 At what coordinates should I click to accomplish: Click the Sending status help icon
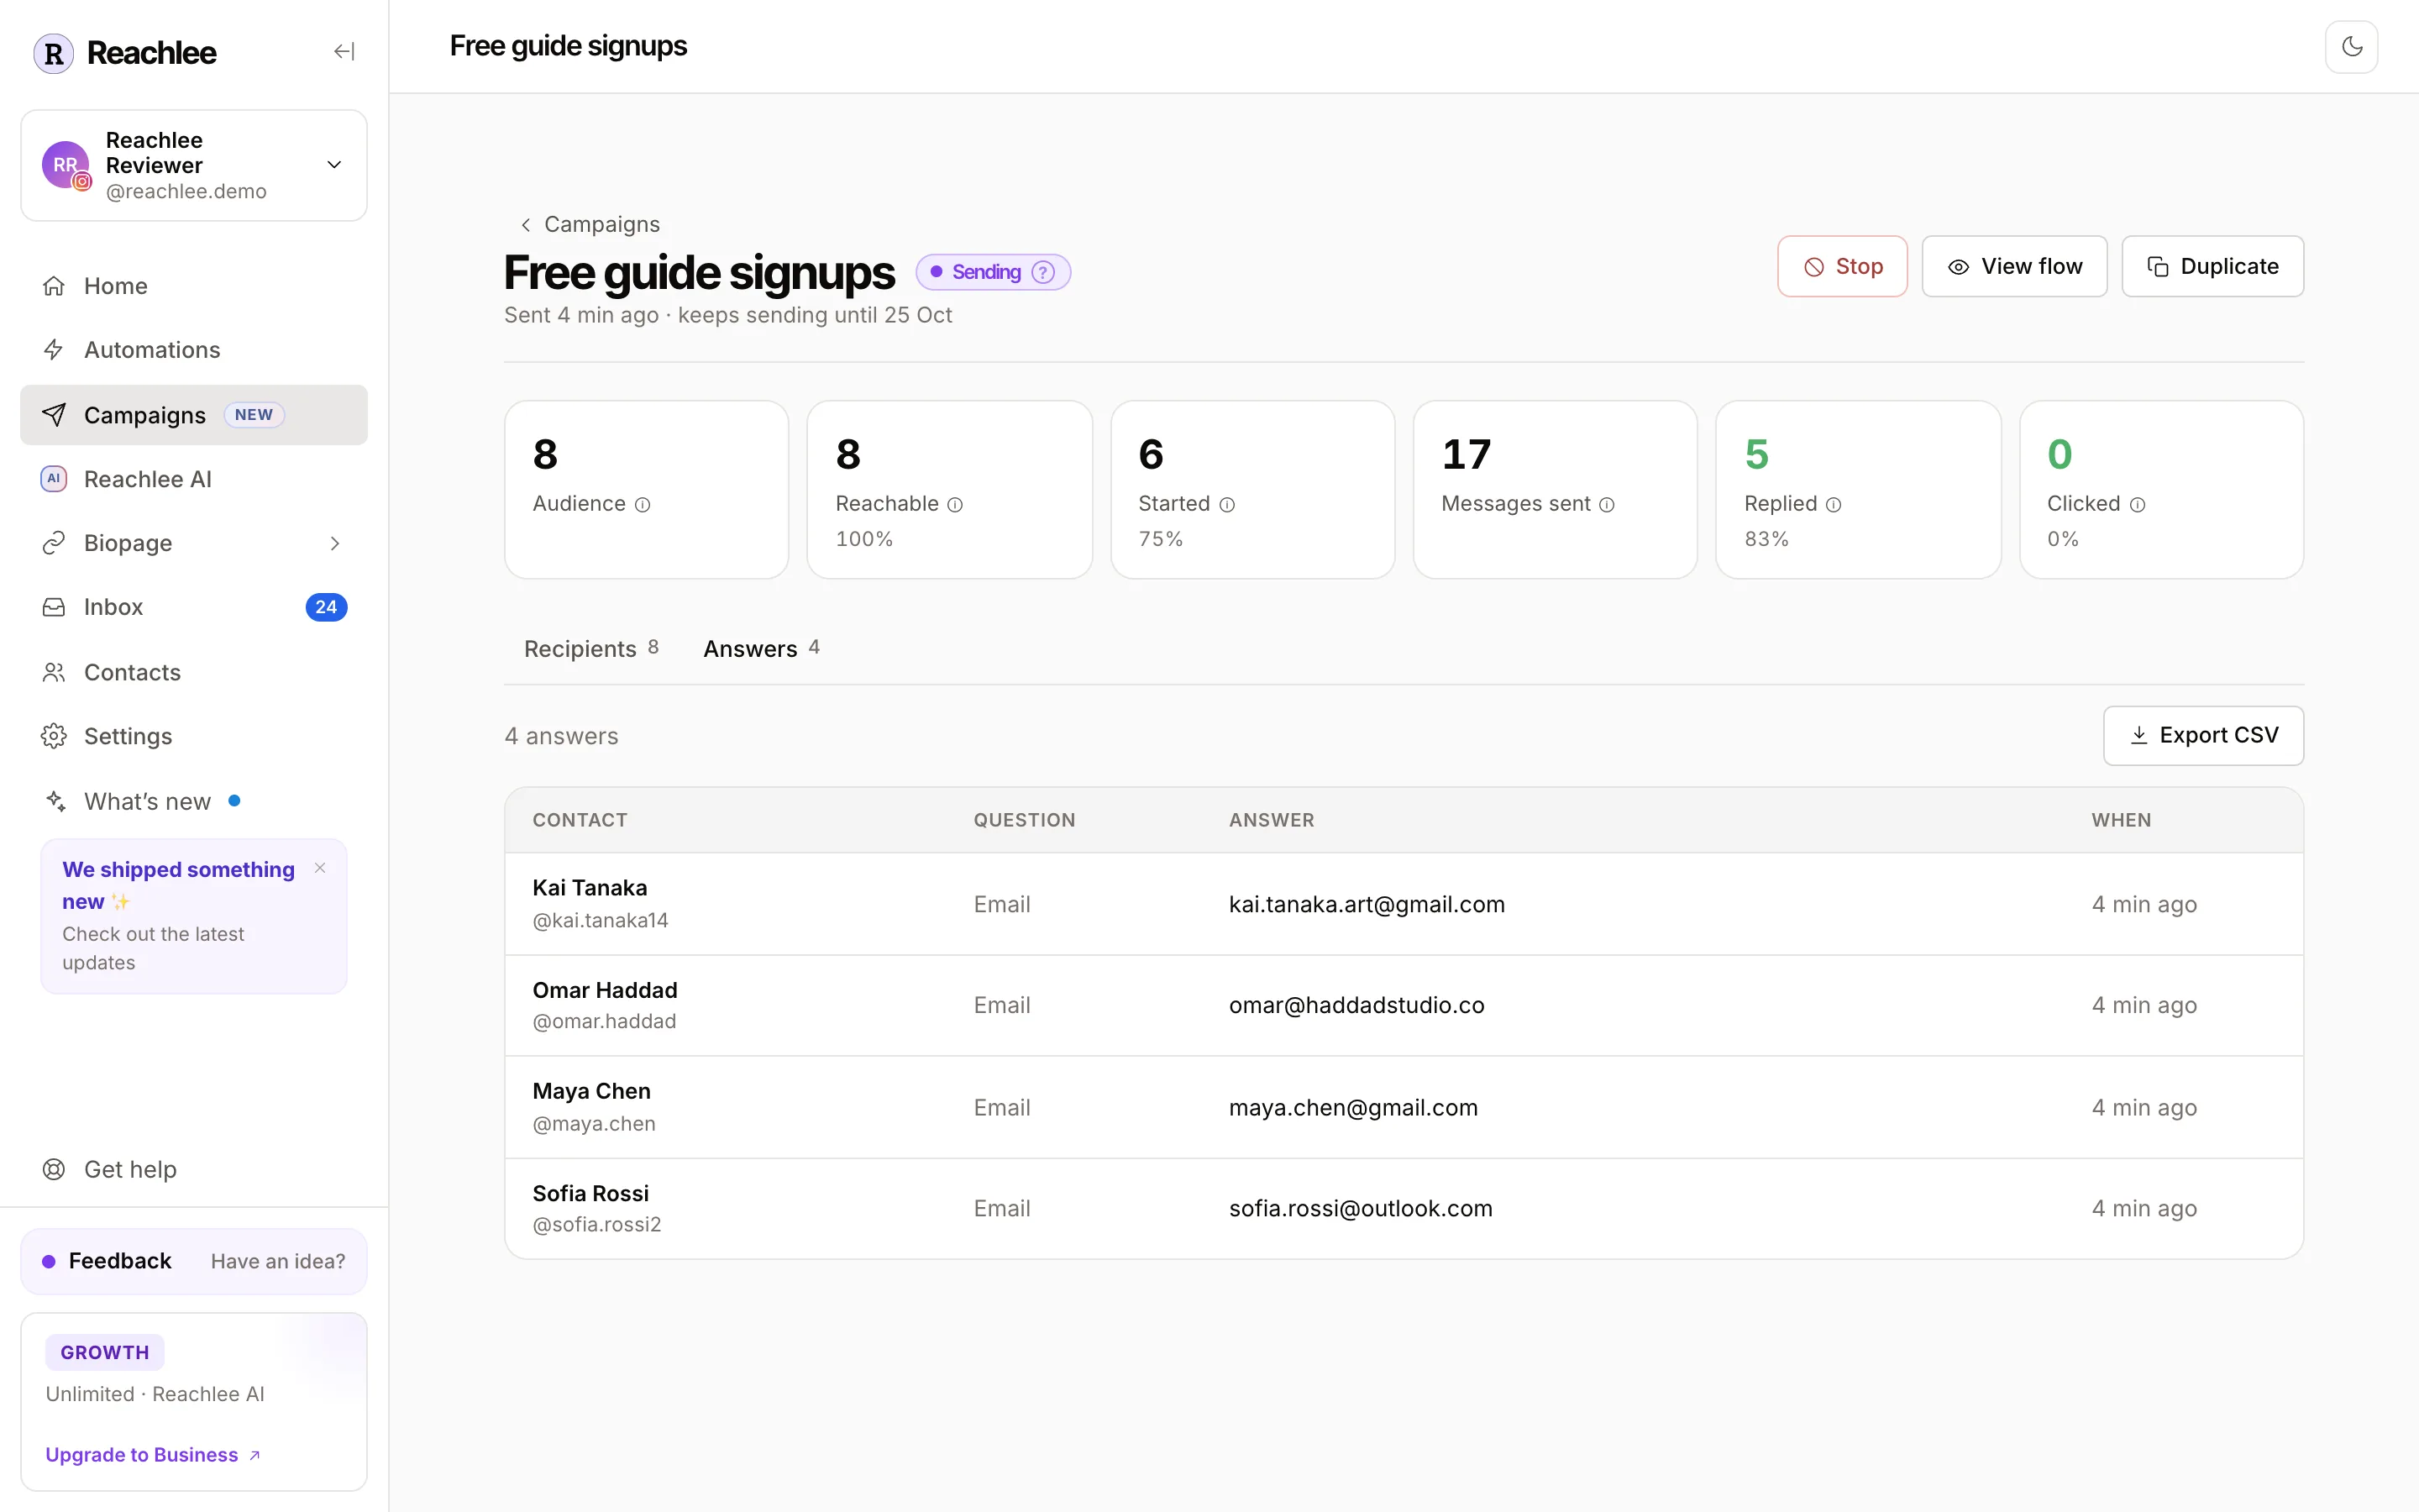point(1042,272)
